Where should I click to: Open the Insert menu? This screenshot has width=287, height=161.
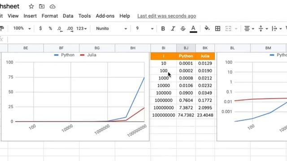coord(30,16)
